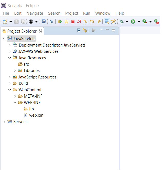Viewport: 162px width, 171px height.
Task: Click the Suspend debug icon
Action: coord(66,22)
